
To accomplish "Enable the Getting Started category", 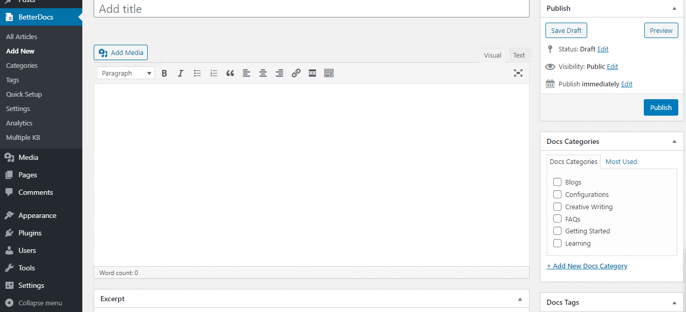I will pos(557,231).
